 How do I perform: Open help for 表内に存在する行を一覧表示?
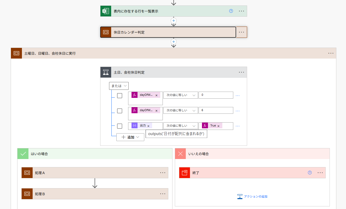click(x=231, y=11)
